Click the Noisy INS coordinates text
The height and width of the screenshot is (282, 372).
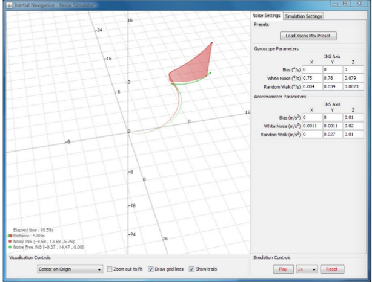click(x=44, y=242)
